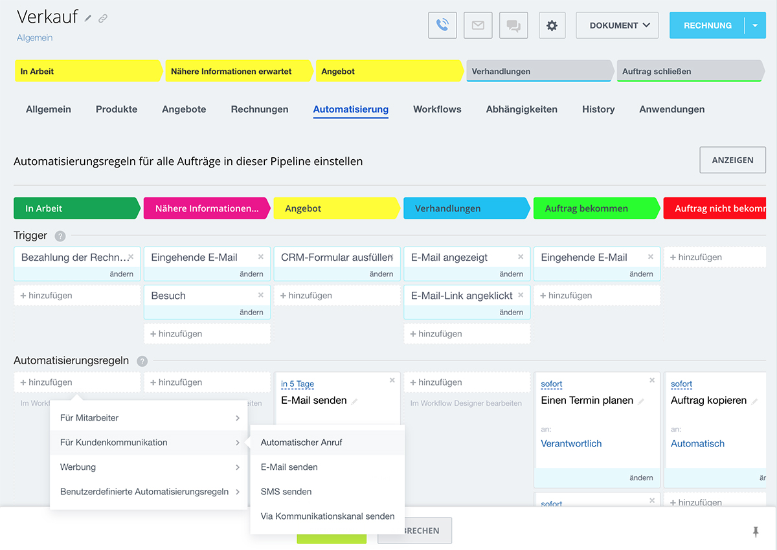Remove the E-Mail angezeigt trigger
777x550 pixels.
point(521,257)
